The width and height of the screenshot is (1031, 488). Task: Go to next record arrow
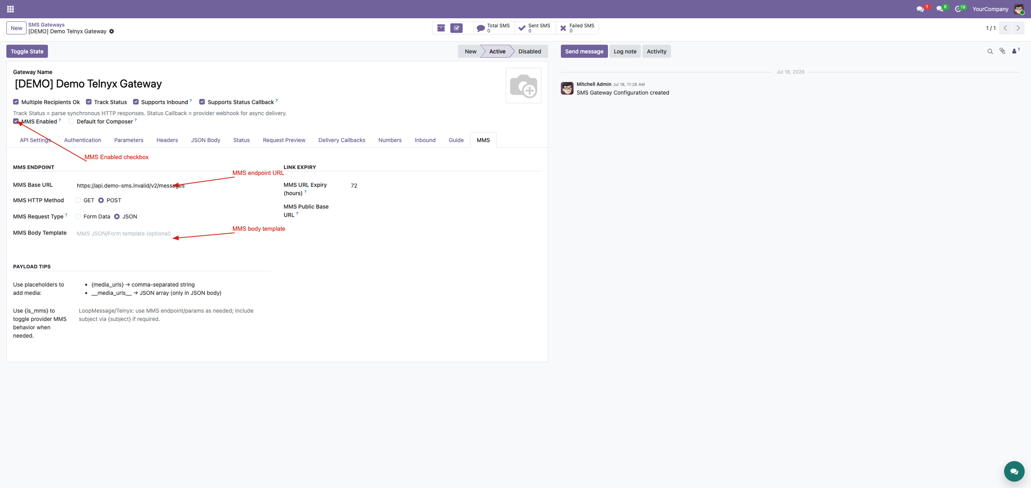(1018, 28)
